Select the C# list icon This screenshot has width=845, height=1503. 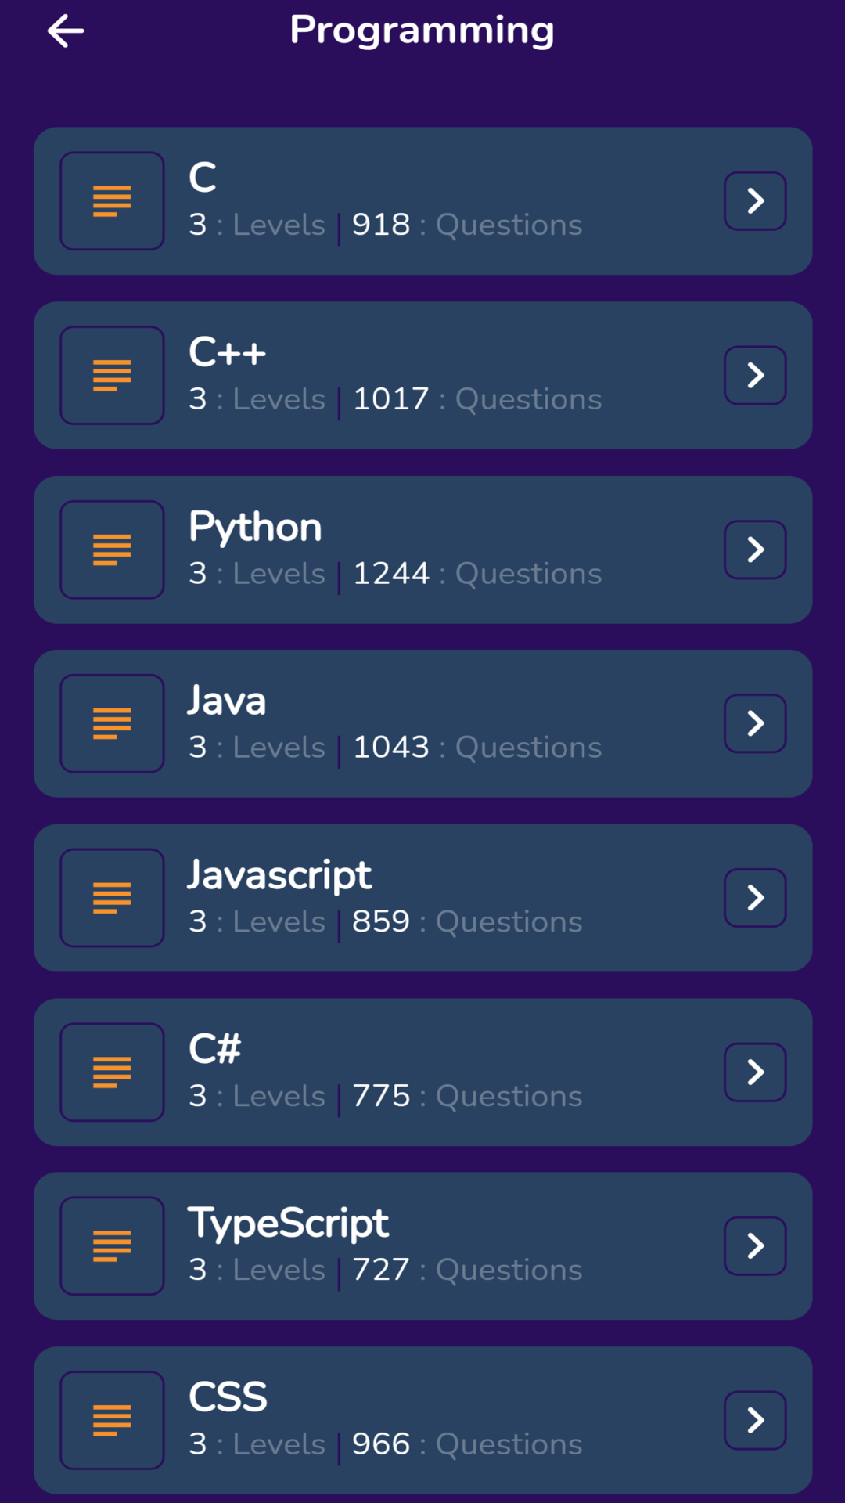click(x=112, y=1071)
